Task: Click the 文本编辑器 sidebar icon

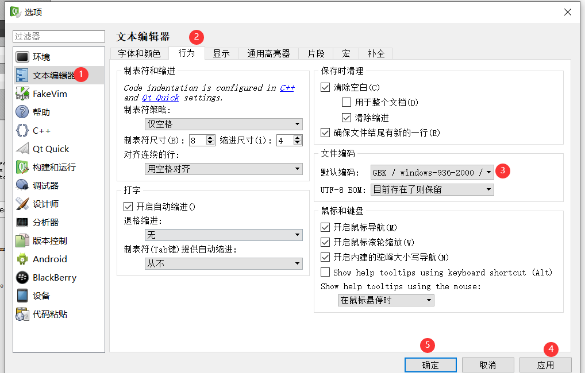Action: point(22,75)
